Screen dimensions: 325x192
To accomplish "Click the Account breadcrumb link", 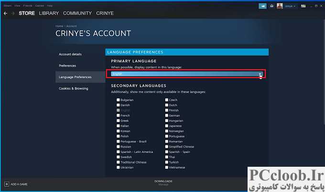I will click(72, 26).
